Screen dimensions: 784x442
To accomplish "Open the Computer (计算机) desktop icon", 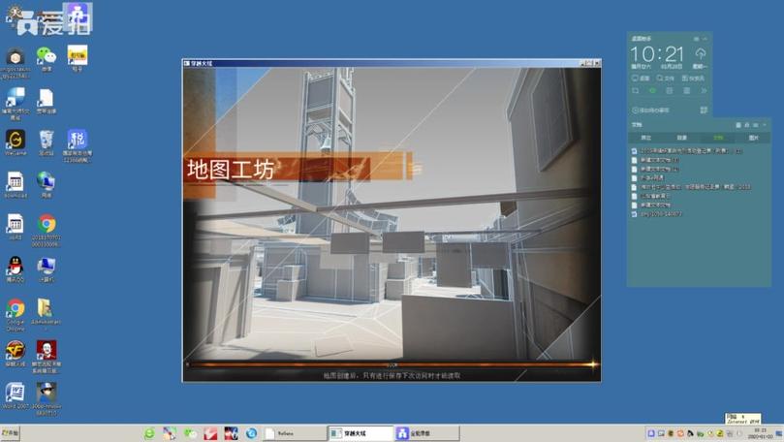I will click(46, 269).
